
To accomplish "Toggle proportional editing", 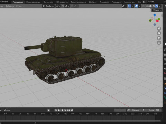I will pyautogui.click(x=72, y=6).
